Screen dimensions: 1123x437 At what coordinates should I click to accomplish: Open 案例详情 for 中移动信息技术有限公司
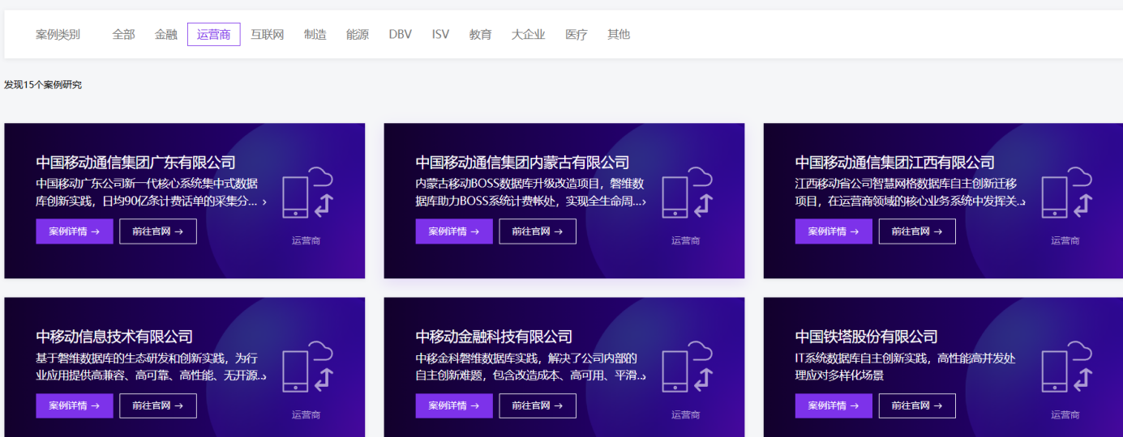(75, 405)
